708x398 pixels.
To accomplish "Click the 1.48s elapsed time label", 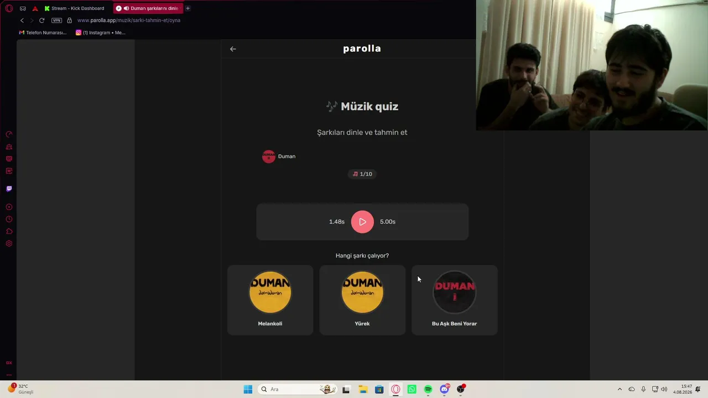I will point(337,222).
